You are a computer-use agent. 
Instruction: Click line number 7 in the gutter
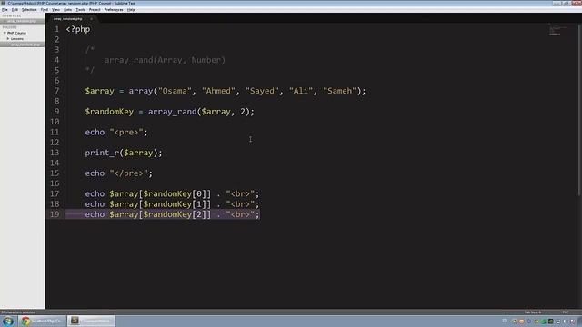pyautogui.click(x=56, y=91)
